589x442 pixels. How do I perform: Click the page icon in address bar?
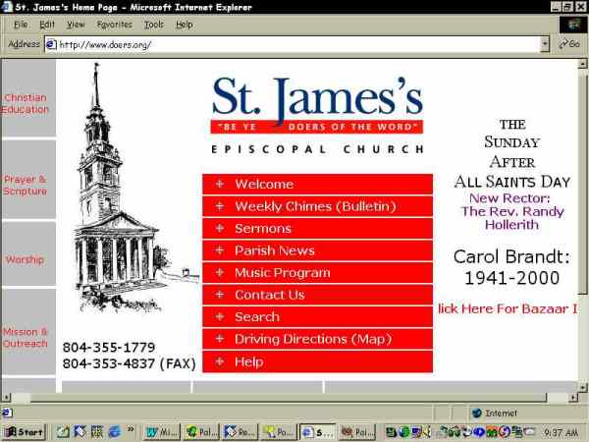(51, 45)
